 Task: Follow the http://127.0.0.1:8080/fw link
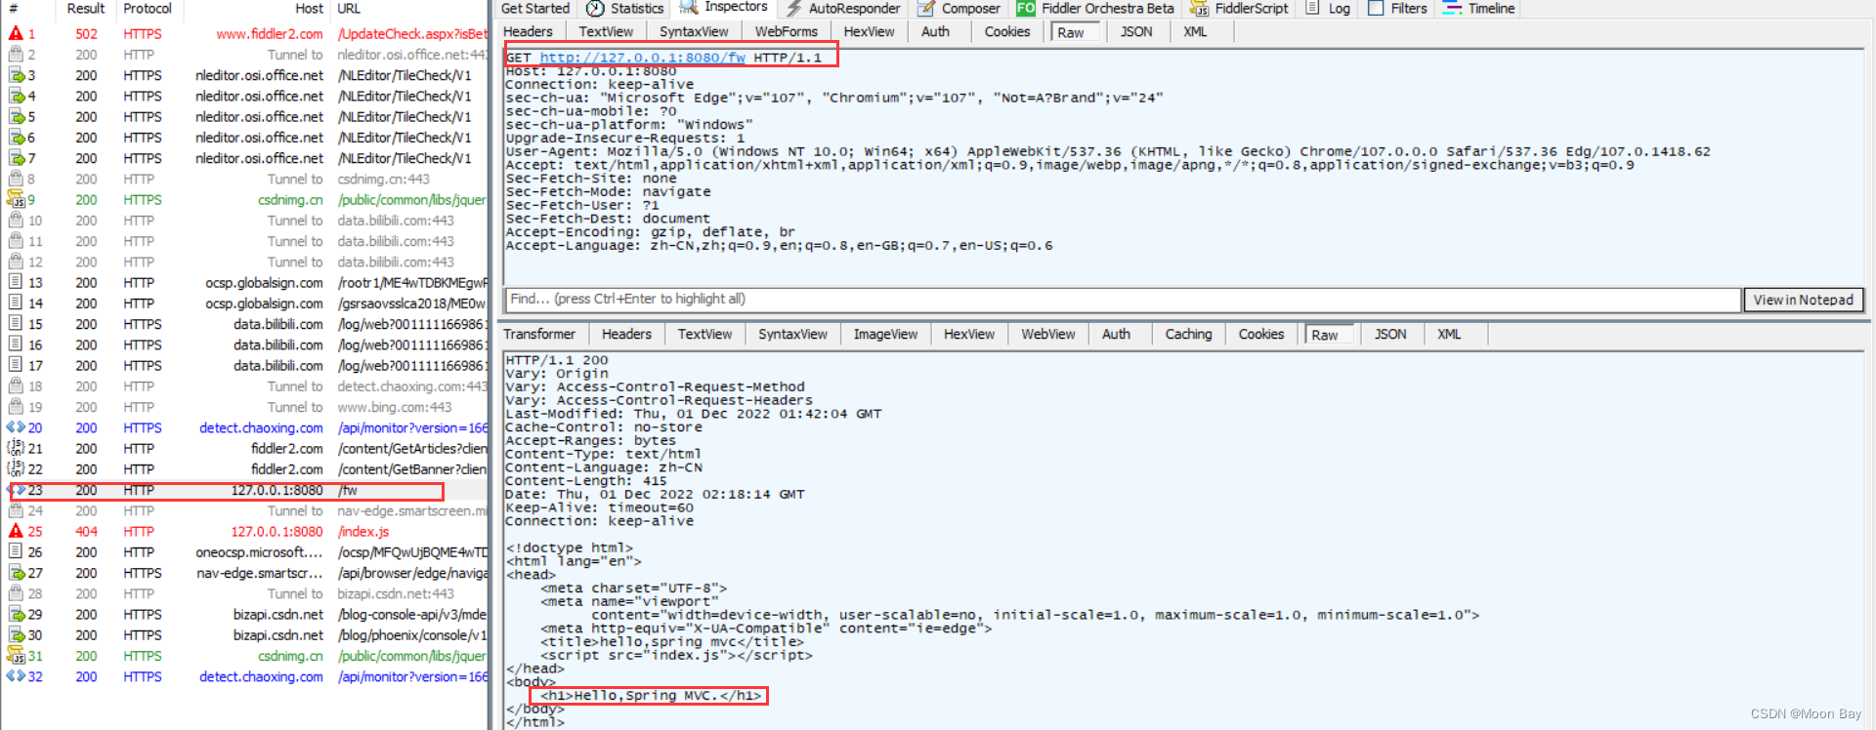click(642, 58)
